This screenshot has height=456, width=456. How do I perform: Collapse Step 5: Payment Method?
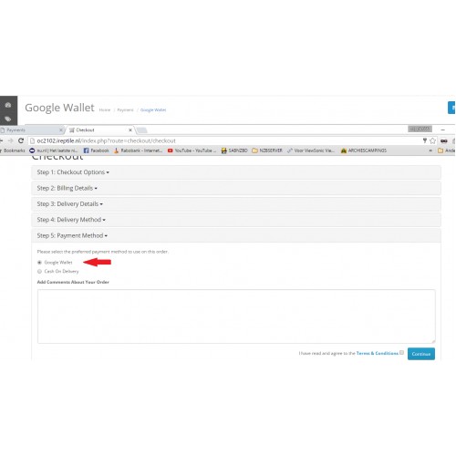pyautogui.click(x=72, y=235)
